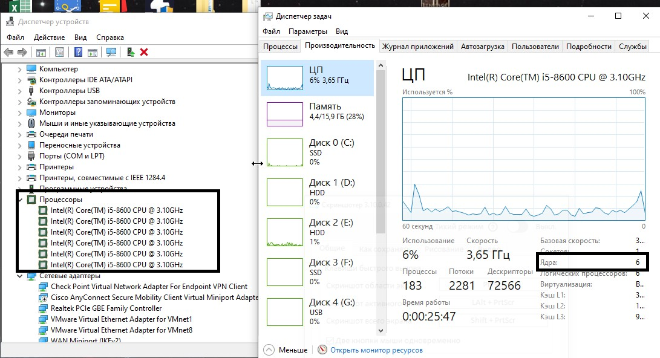Screen dimensions: 660x358
Task: Switch to the Журнал приложений tab
Action: tap(417, 47)
